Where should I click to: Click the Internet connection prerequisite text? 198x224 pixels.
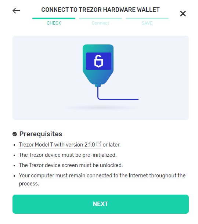click(102, 180)
